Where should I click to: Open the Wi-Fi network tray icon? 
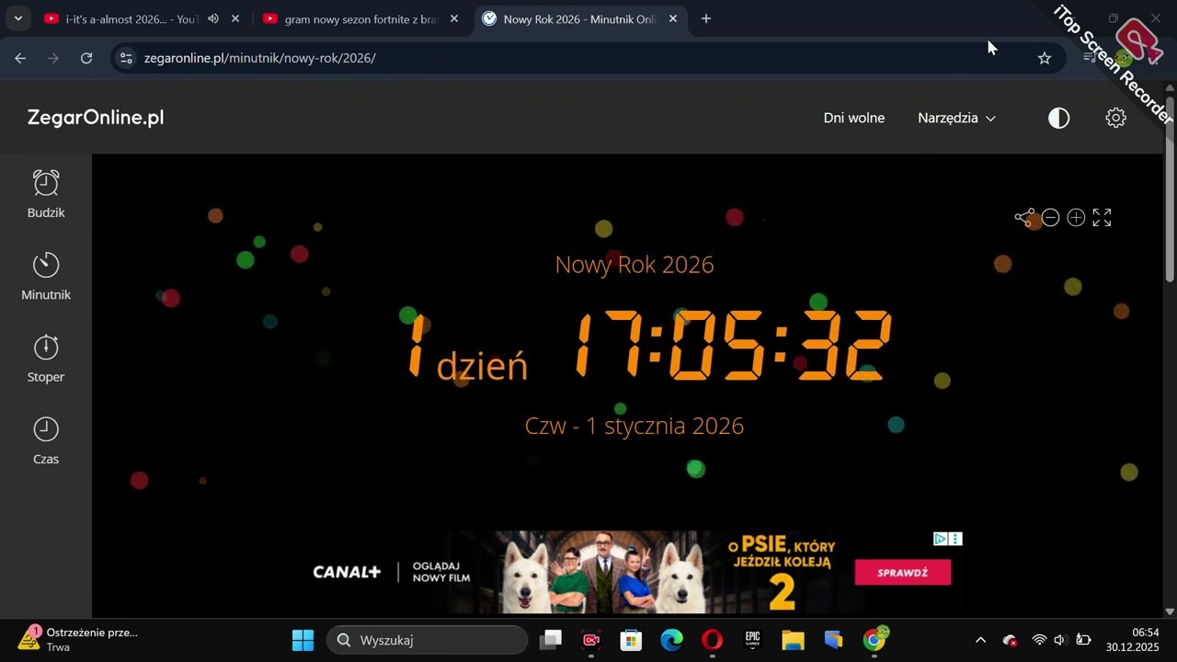click(x=1039, y=640)
